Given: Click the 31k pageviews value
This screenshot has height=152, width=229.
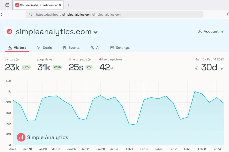Looking at the screenshot, I should (44, 67).
